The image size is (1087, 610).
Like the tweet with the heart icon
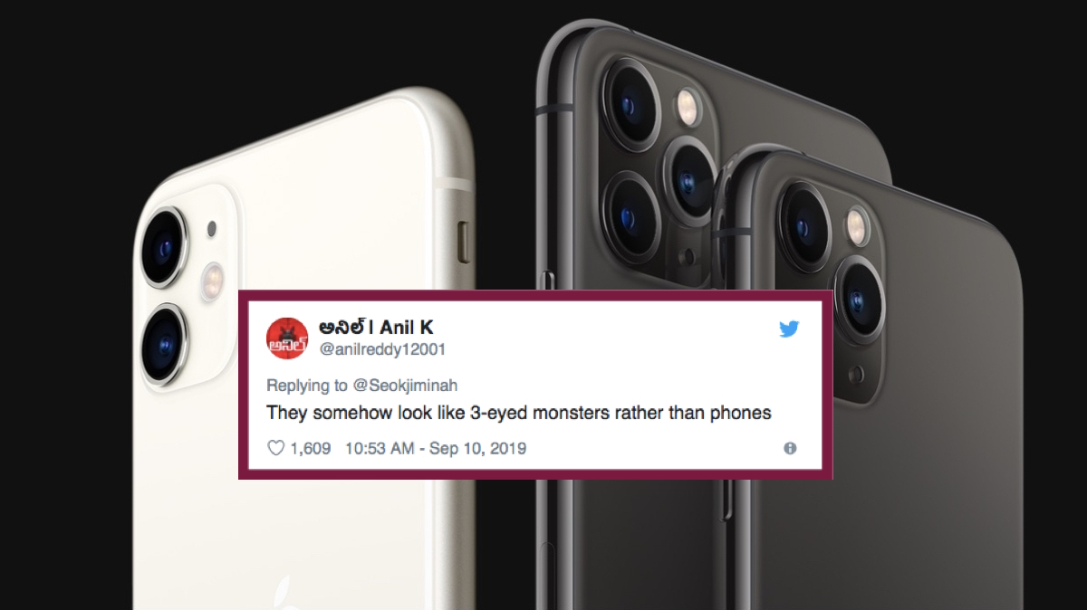[276, 448]
